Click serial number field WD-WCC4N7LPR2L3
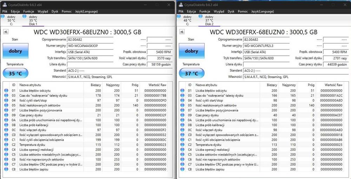Image resolution: width=351 pixels, height=179 pixels. (266, 46)
